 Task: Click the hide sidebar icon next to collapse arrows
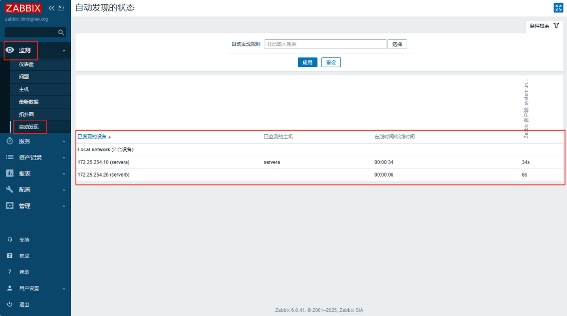pos(61,8)
